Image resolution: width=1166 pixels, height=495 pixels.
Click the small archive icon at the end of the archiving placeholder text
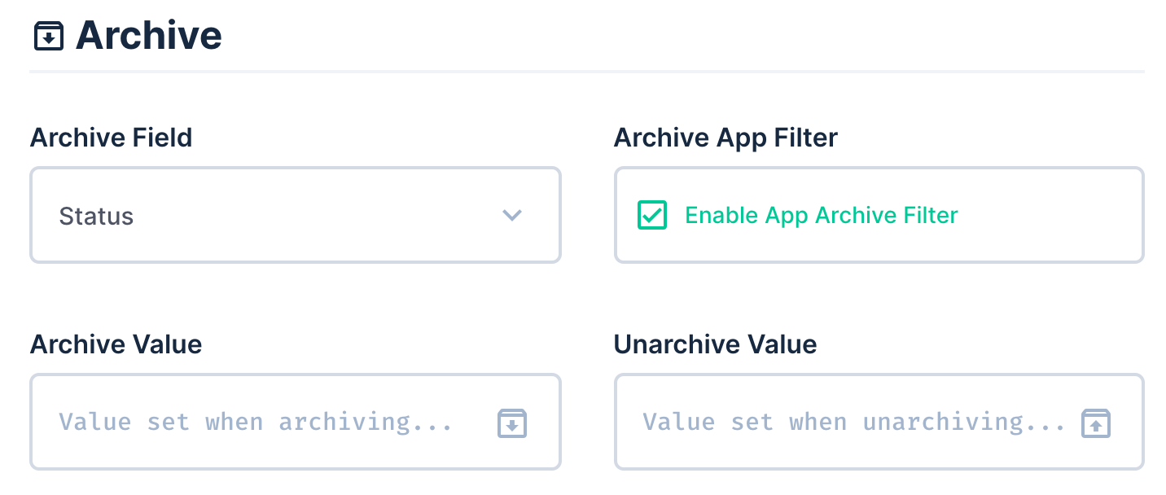[512, 422]
